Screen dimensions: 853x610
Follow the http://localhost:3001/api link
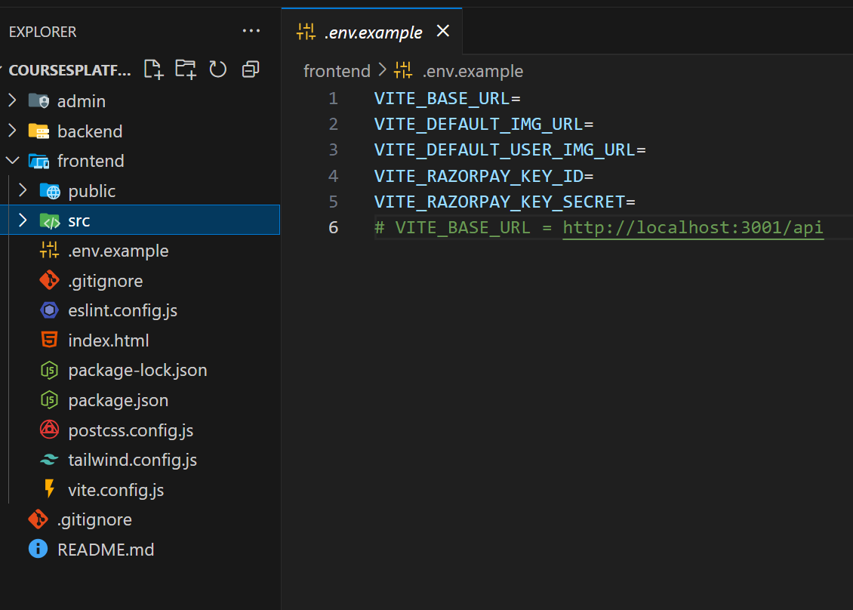692,227
